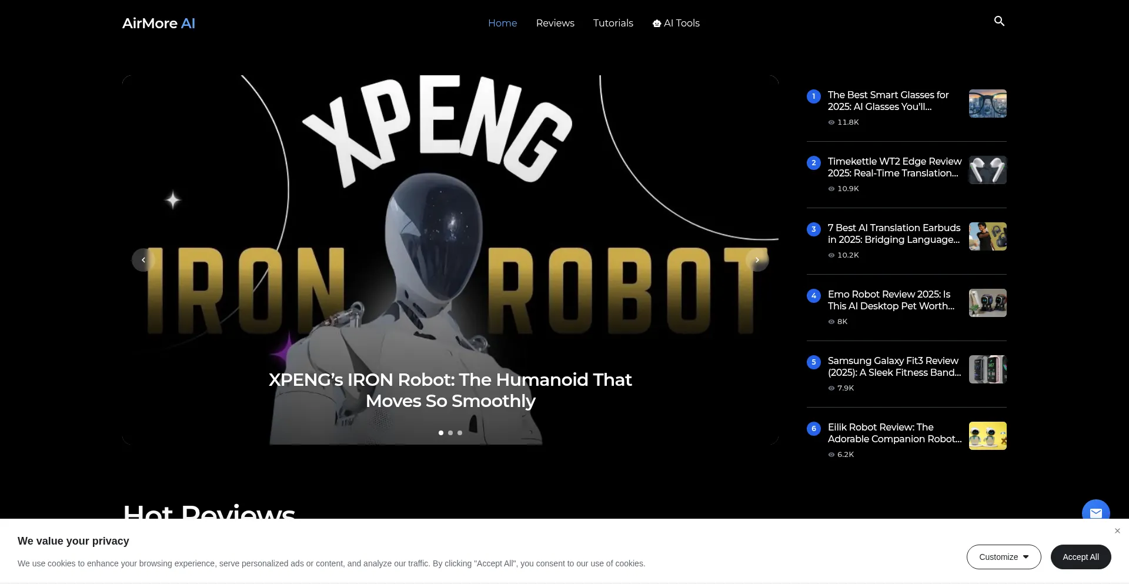Click the rank 2 number badge
The height and width of the screenshot is (584, 1129).
[814, 163]
